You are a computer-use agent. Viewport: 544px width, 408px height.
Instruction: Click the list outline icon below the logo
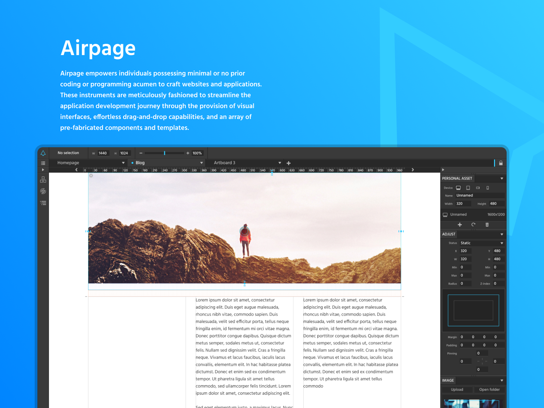click(x=43, y=163)
